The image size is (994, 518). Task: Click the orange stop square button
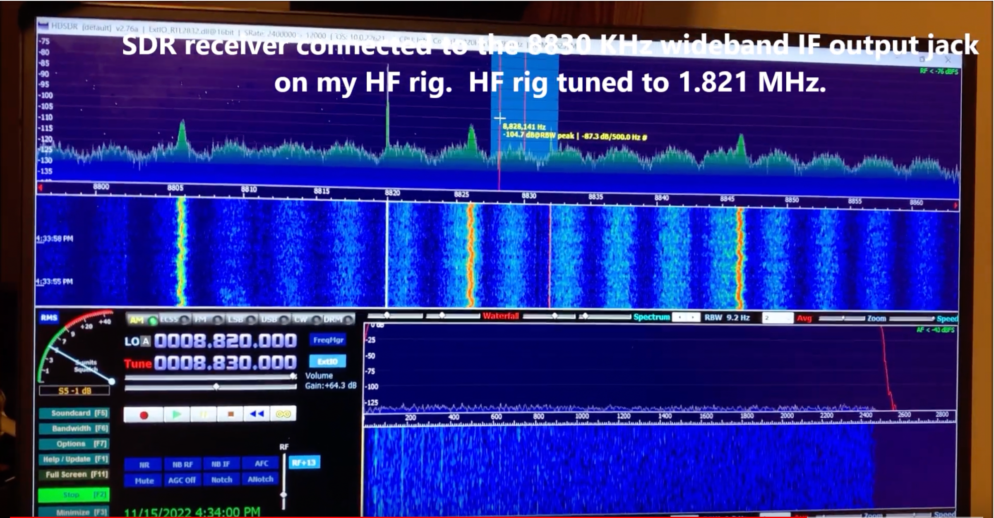point(230,414)
